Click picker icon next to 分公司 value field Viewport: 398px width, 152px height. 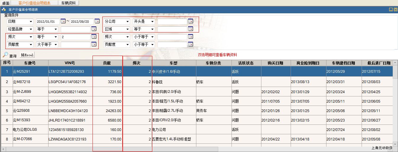pos(190,21)
